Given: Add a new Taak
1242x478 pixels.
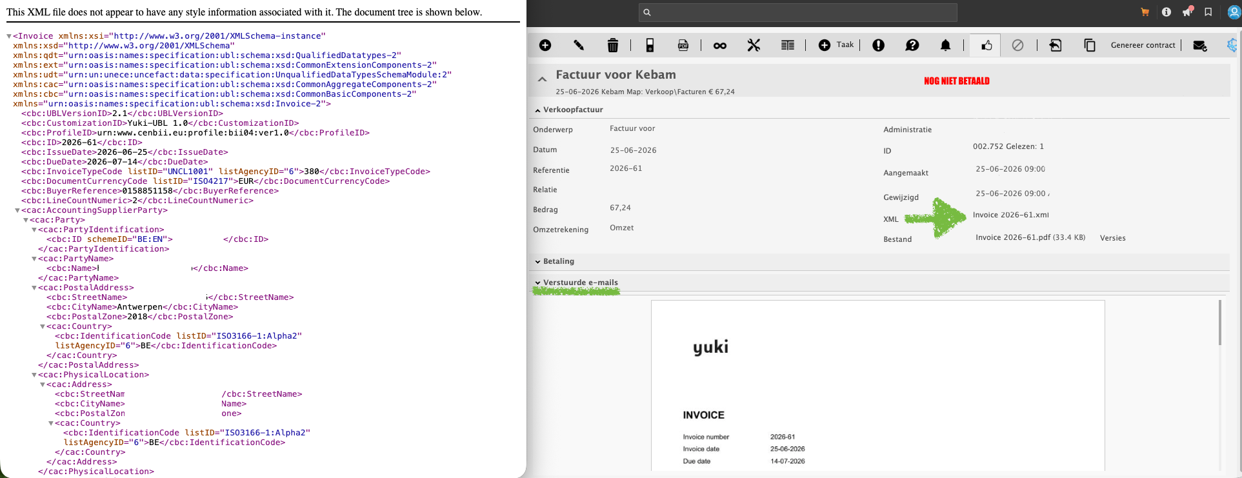Looking at the screenshot, I should pos(836,45).
